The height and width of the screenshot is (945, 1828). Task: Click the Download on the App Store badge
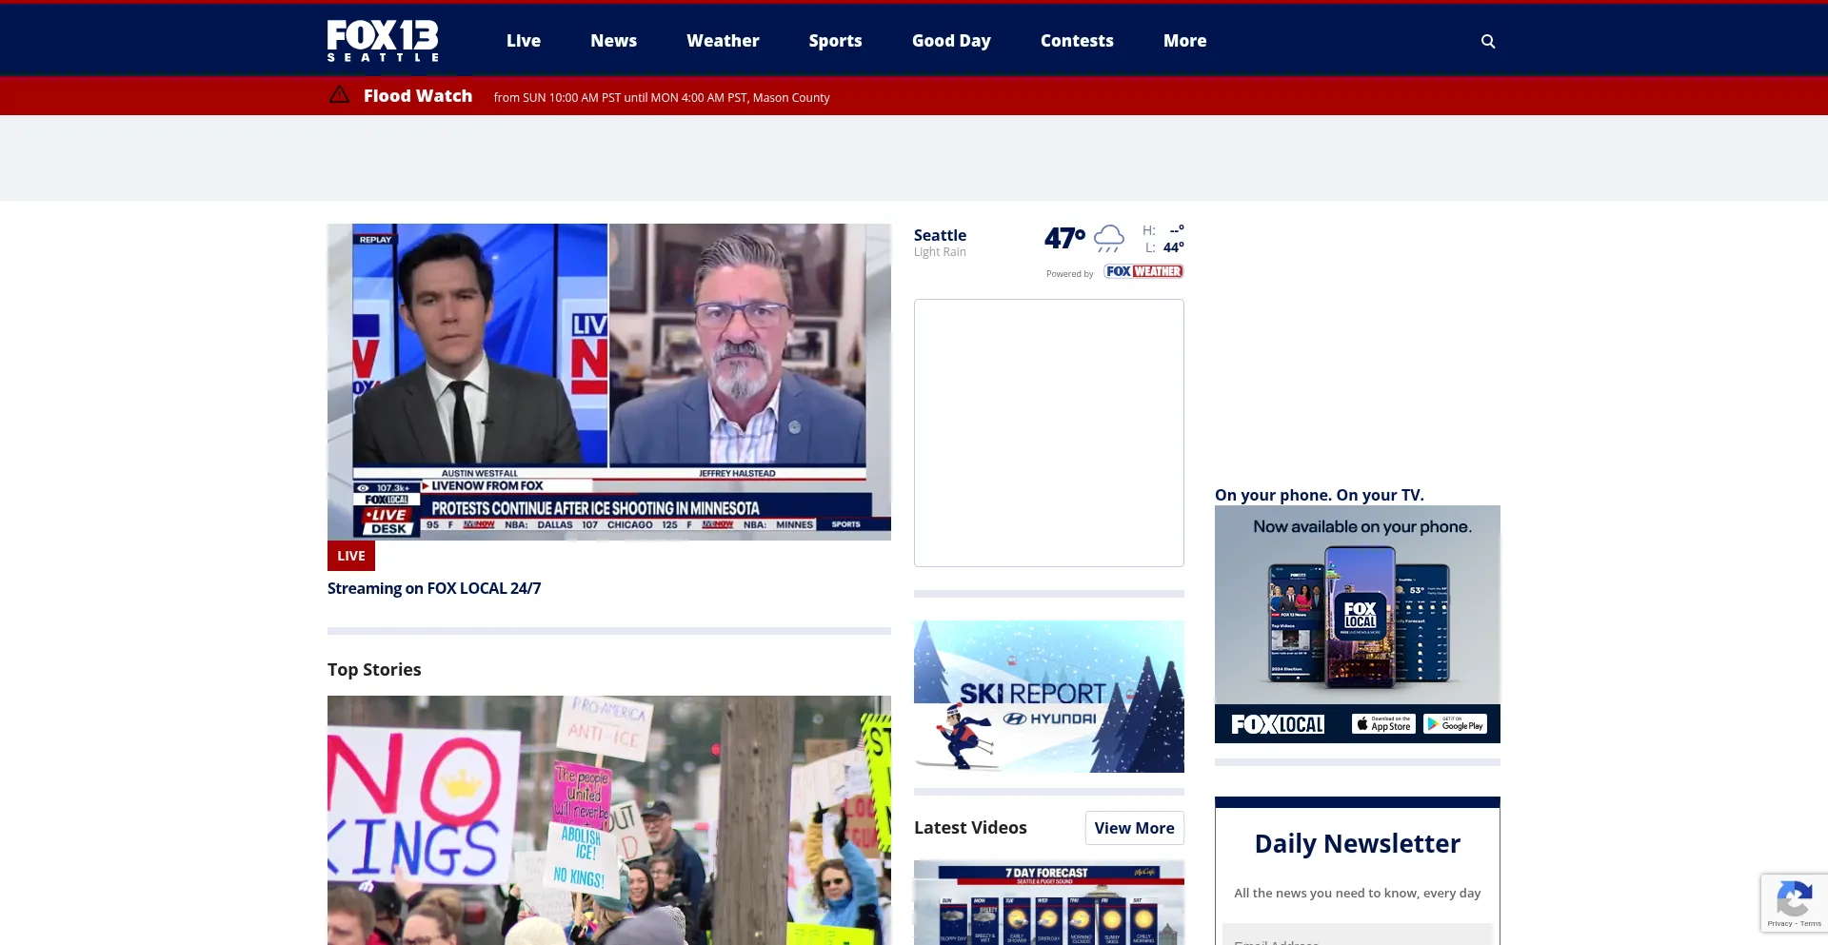[x=1383, y=723]
